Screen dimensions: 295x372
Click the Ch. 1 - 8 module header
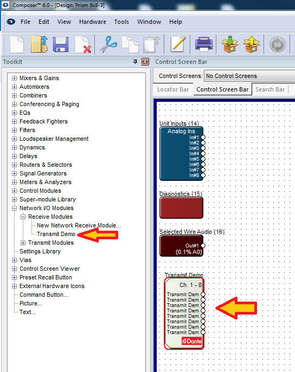click(190, 285)
